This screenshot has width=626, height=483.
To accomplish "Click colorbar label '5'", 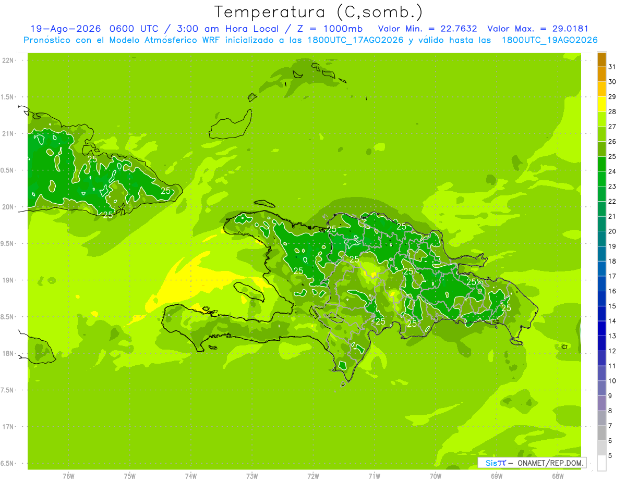I will point(610,455).
